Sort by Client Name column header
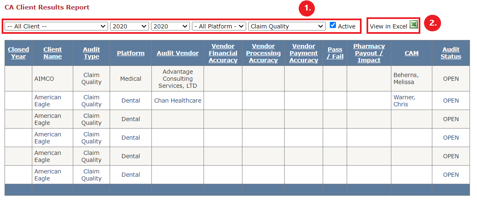Image resolution: width=477 pixels, height=206 pixels. [52, 53]
